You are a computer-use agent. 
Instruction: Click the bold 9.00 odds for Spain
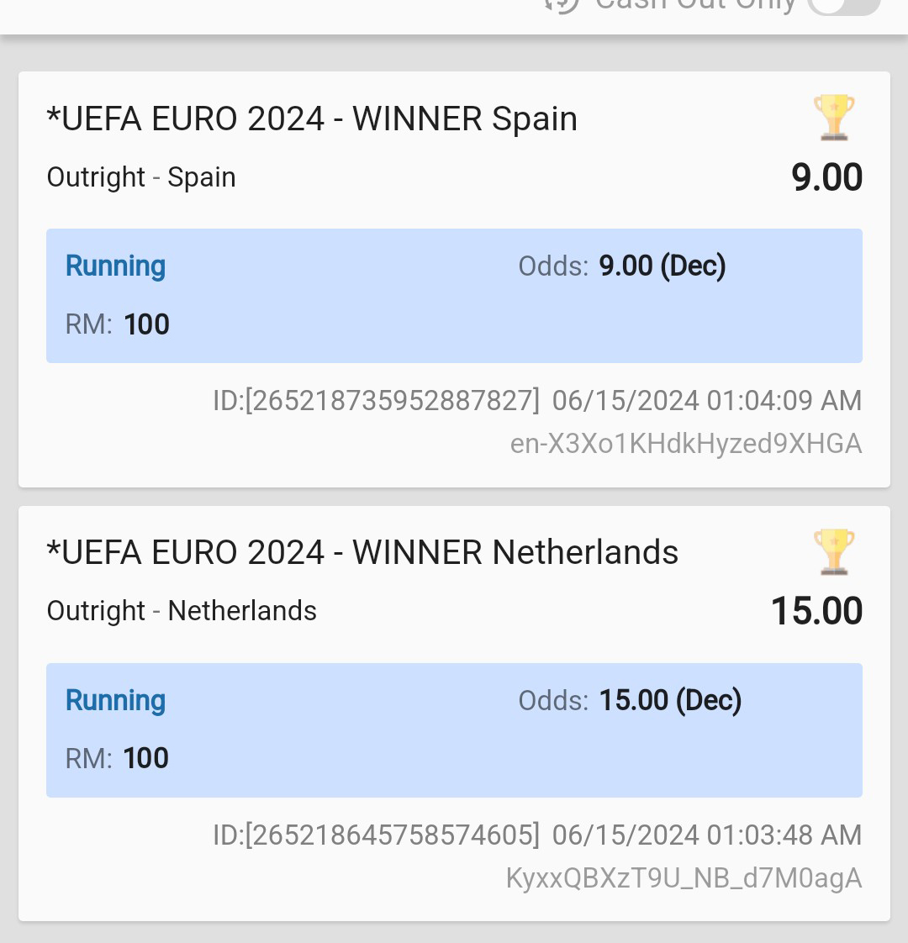click(x=826, y=178)
